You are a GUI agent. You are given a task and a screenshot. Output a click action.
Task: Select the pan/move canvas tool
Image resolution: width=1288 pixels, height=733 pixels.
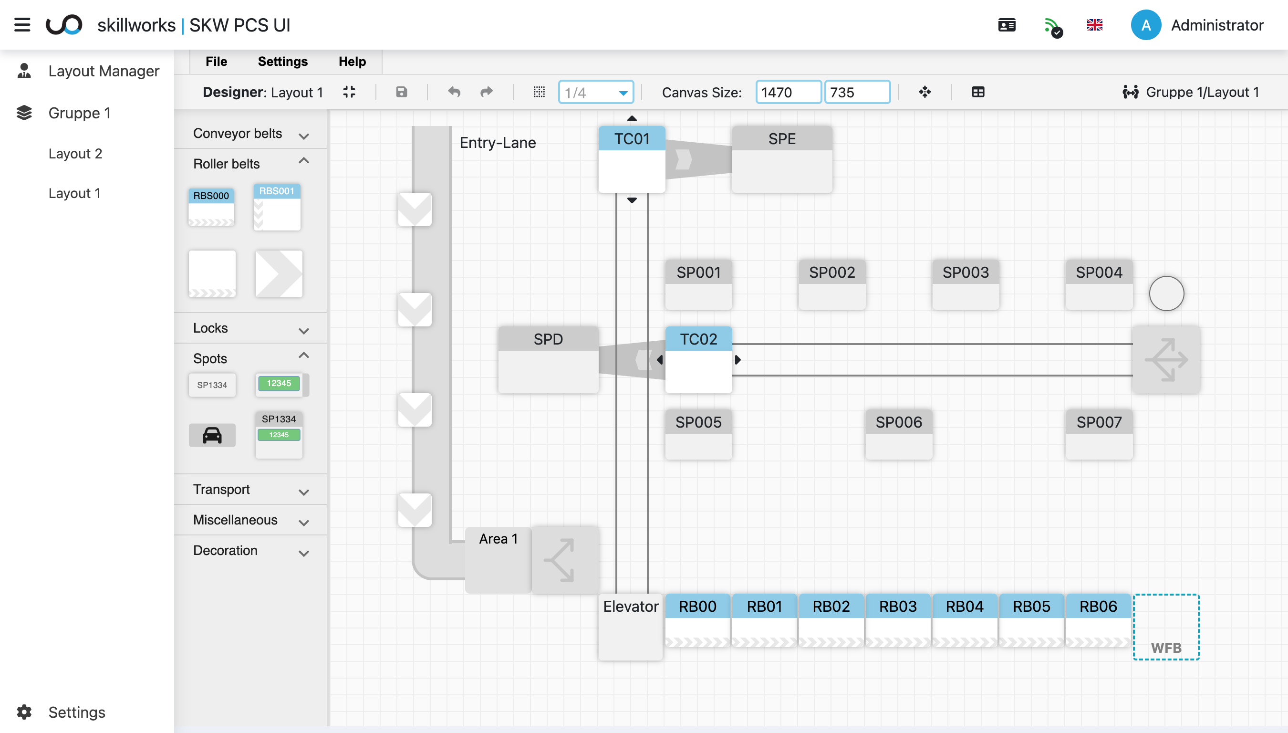point(925,92)
